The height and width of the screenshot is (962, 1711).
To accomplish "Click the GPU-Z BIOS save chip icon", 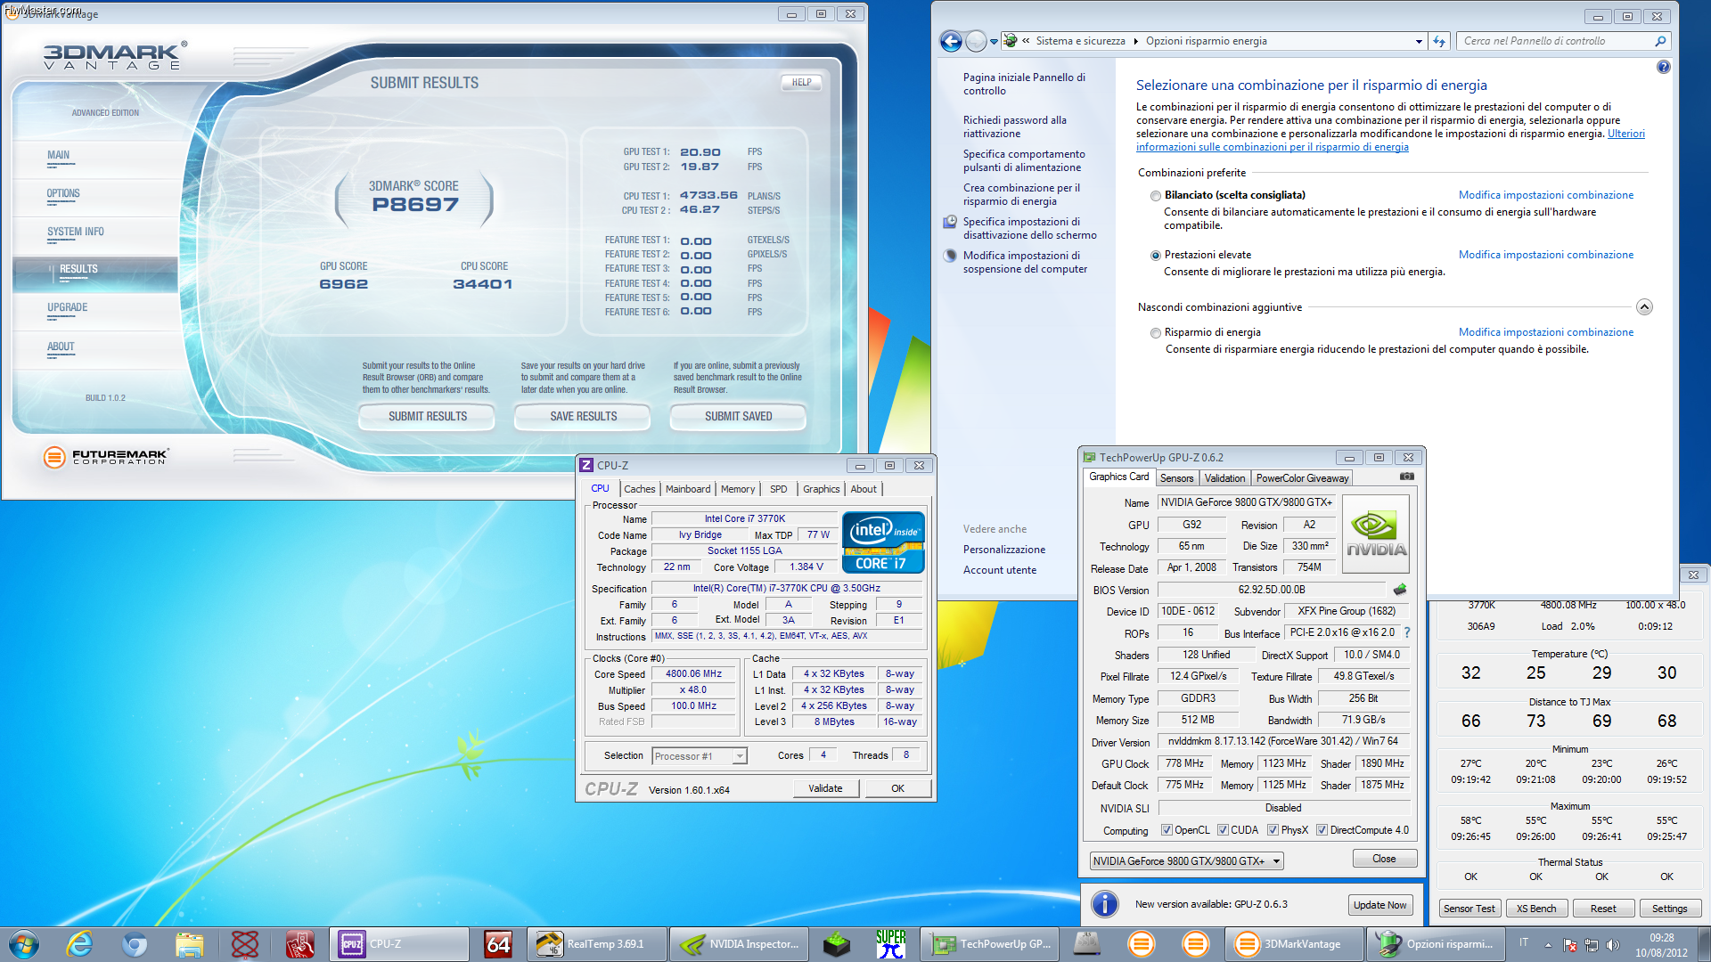I will [x=1400, y=590].
